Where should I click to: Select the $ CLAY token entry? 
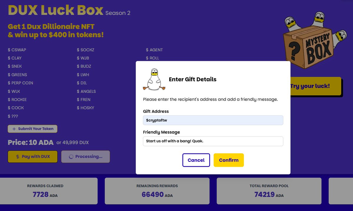pos(15,58)
